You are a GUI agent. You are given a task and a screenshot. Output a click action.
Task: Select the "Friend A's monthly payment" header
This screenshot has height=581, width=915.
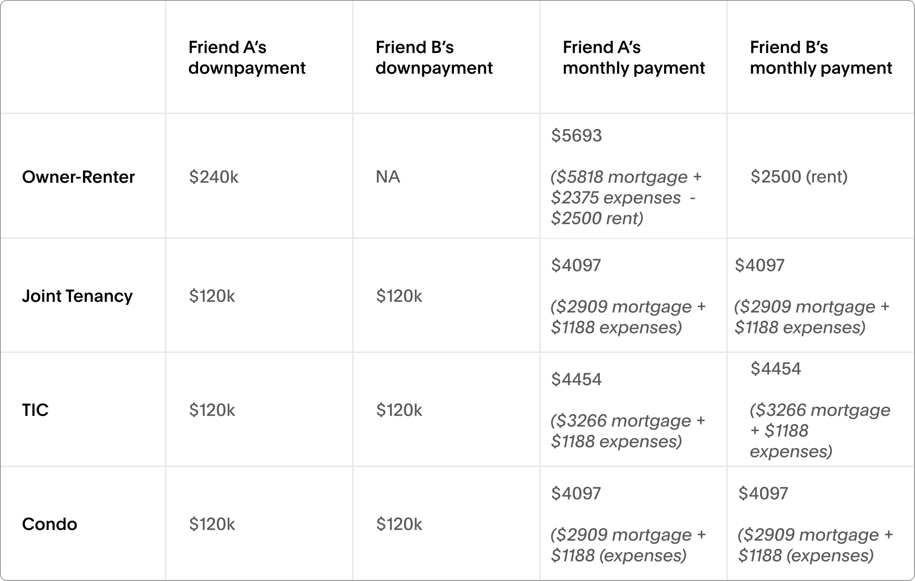tap(633, 58)
